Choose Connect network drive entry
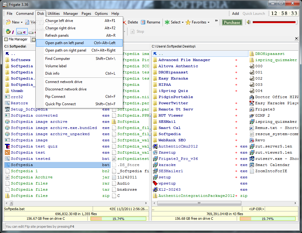The height and width of the screenshot is (233, 302). coord(79,82)
